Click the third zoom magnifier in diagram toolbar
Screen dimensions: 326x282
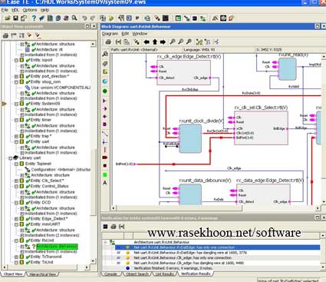click(x=189, y=41)
